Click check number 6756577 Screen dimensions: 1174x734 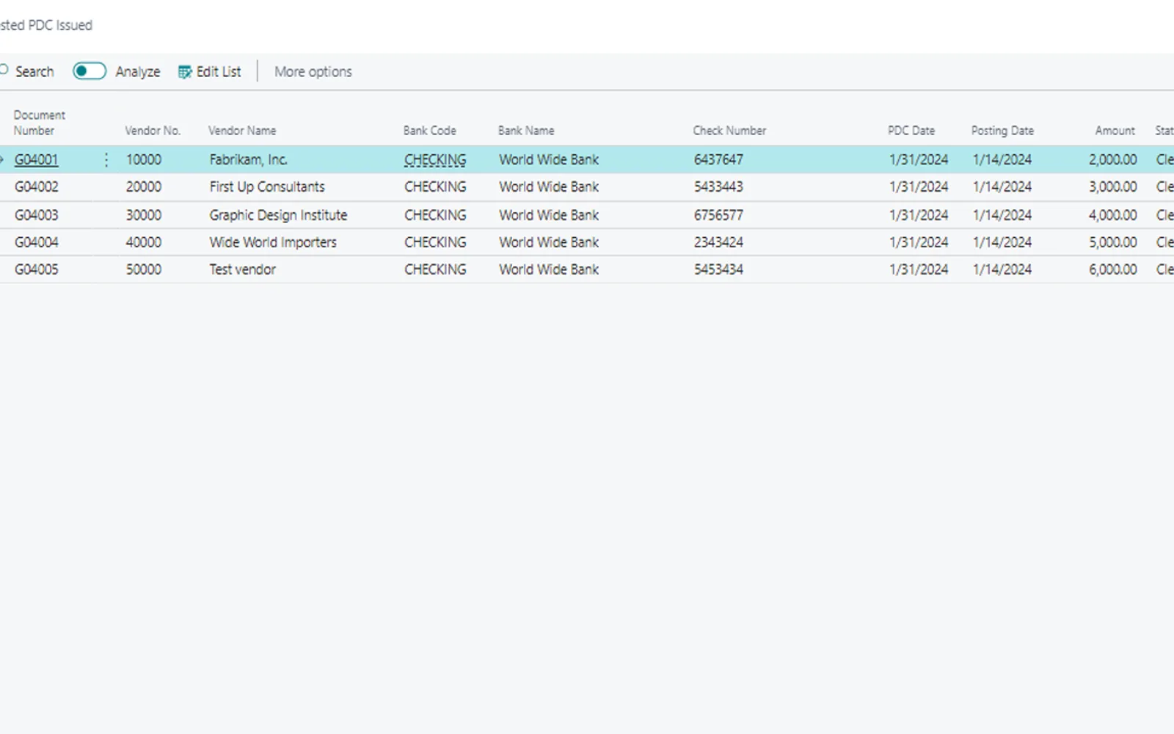click(718, 215)
